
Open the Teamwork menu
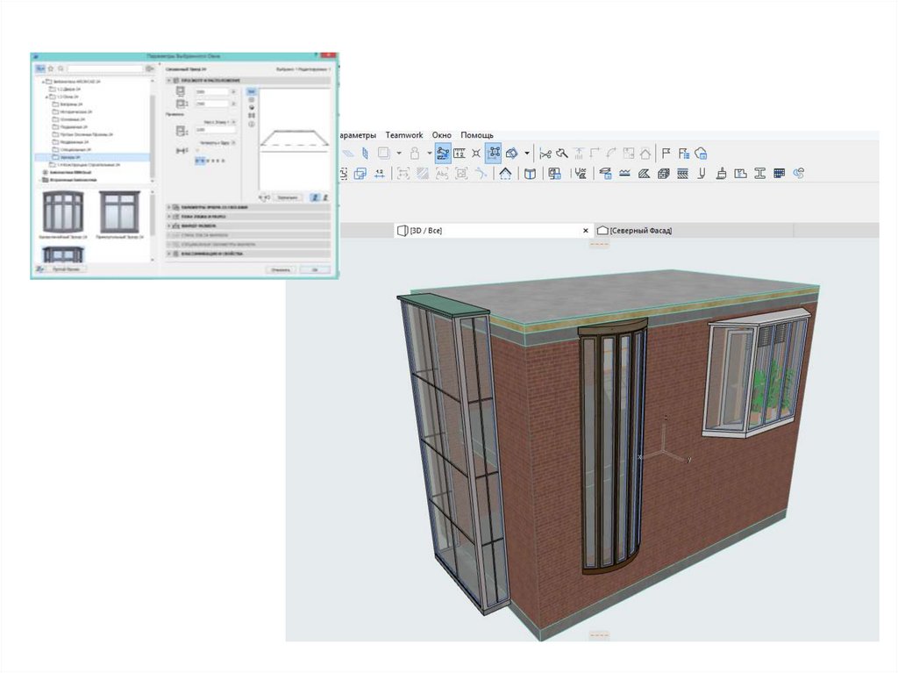point(403,135)
